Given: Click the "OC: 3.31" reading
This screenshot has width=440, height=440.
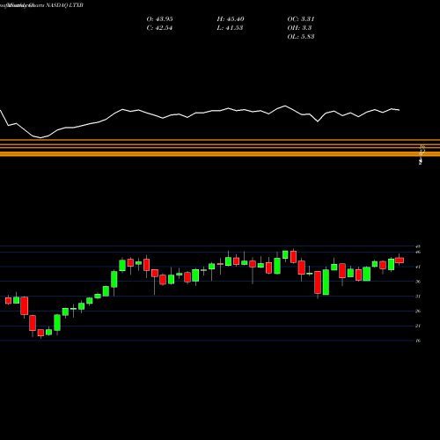Looking at the screenshot, I should pyautogui.click(x=301, y=19).
